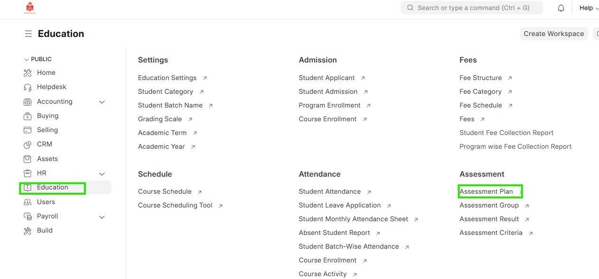Open the Student Applicant link
Screen dimensions: 599x279
pos(327,78)
